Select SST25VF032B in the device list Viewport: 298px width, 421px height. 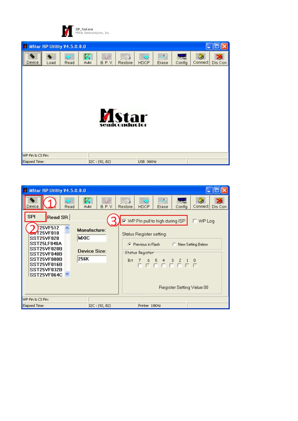click(x=46, y=270)
